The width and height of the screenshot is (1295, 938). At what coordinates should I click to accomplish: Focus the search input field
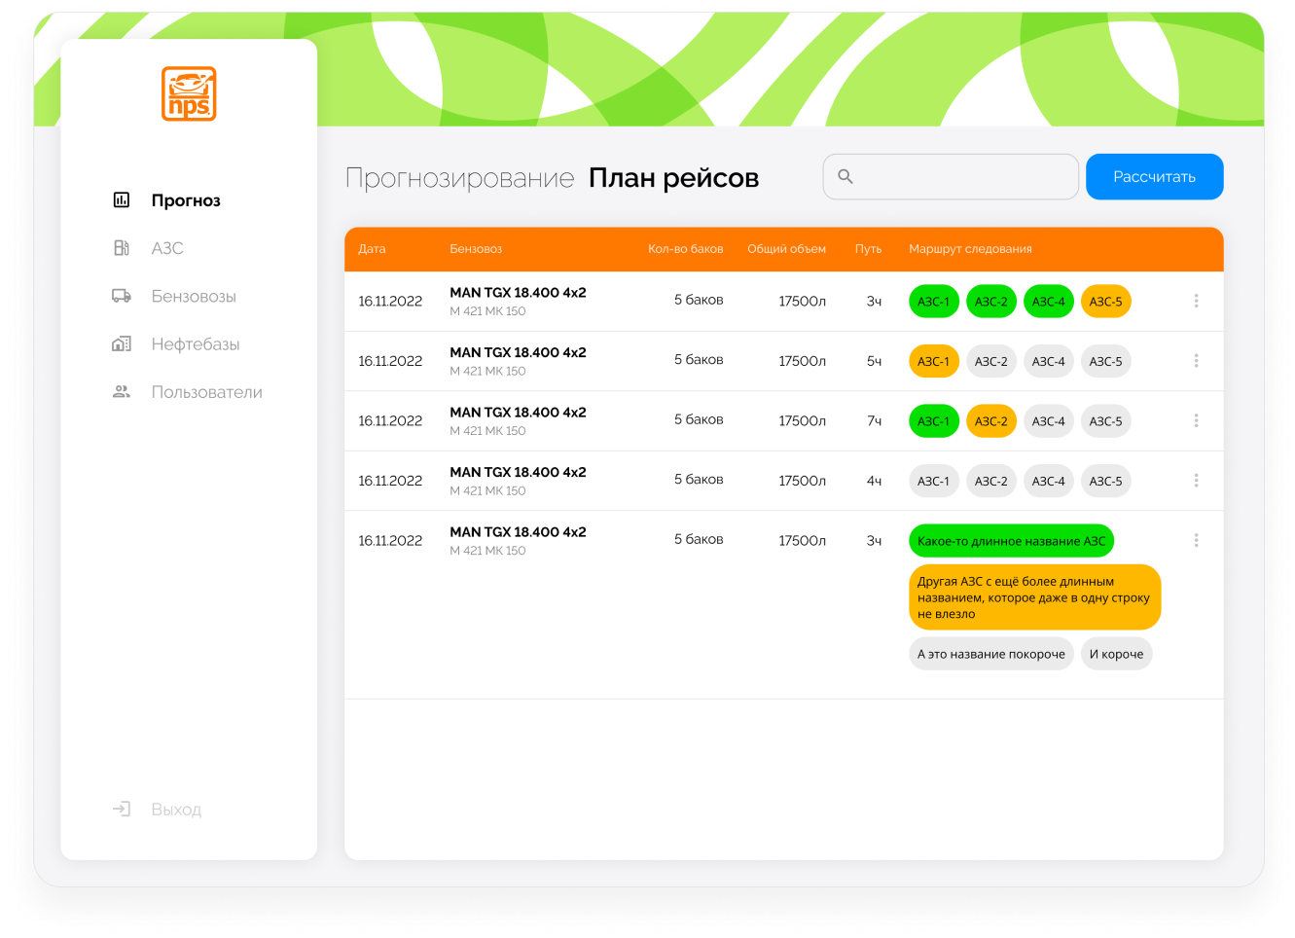(x=963, y=177)
